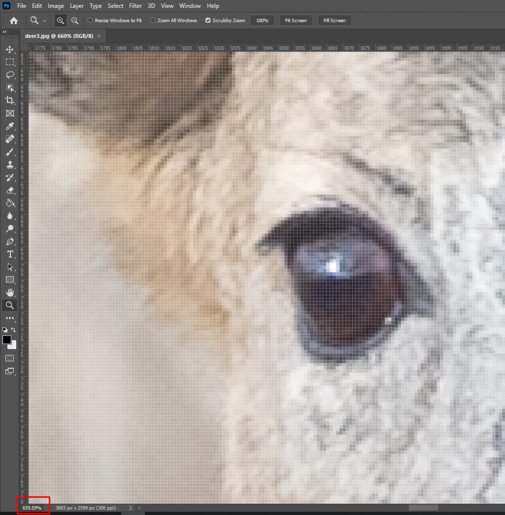Select the Eyedropper tool
The width and height of the screenshot is (505, 515).
9,126
